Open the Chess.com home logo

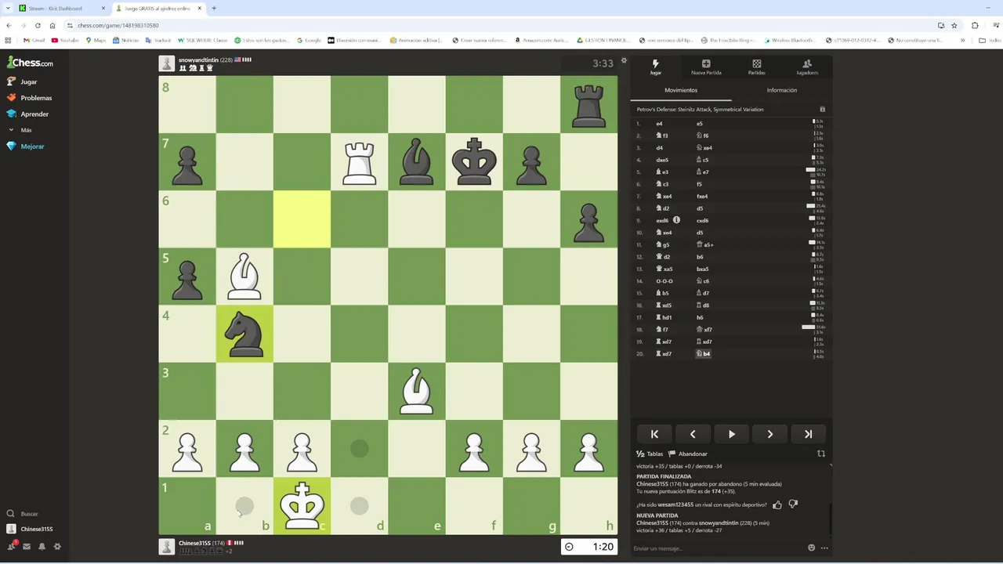point(31,63)
